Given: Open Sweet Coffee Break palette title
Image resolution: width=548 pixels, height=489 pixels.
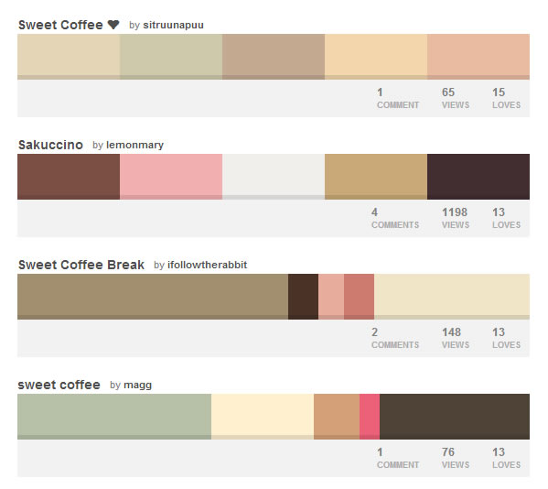Looking at the screenshot, I should [81, 265].
